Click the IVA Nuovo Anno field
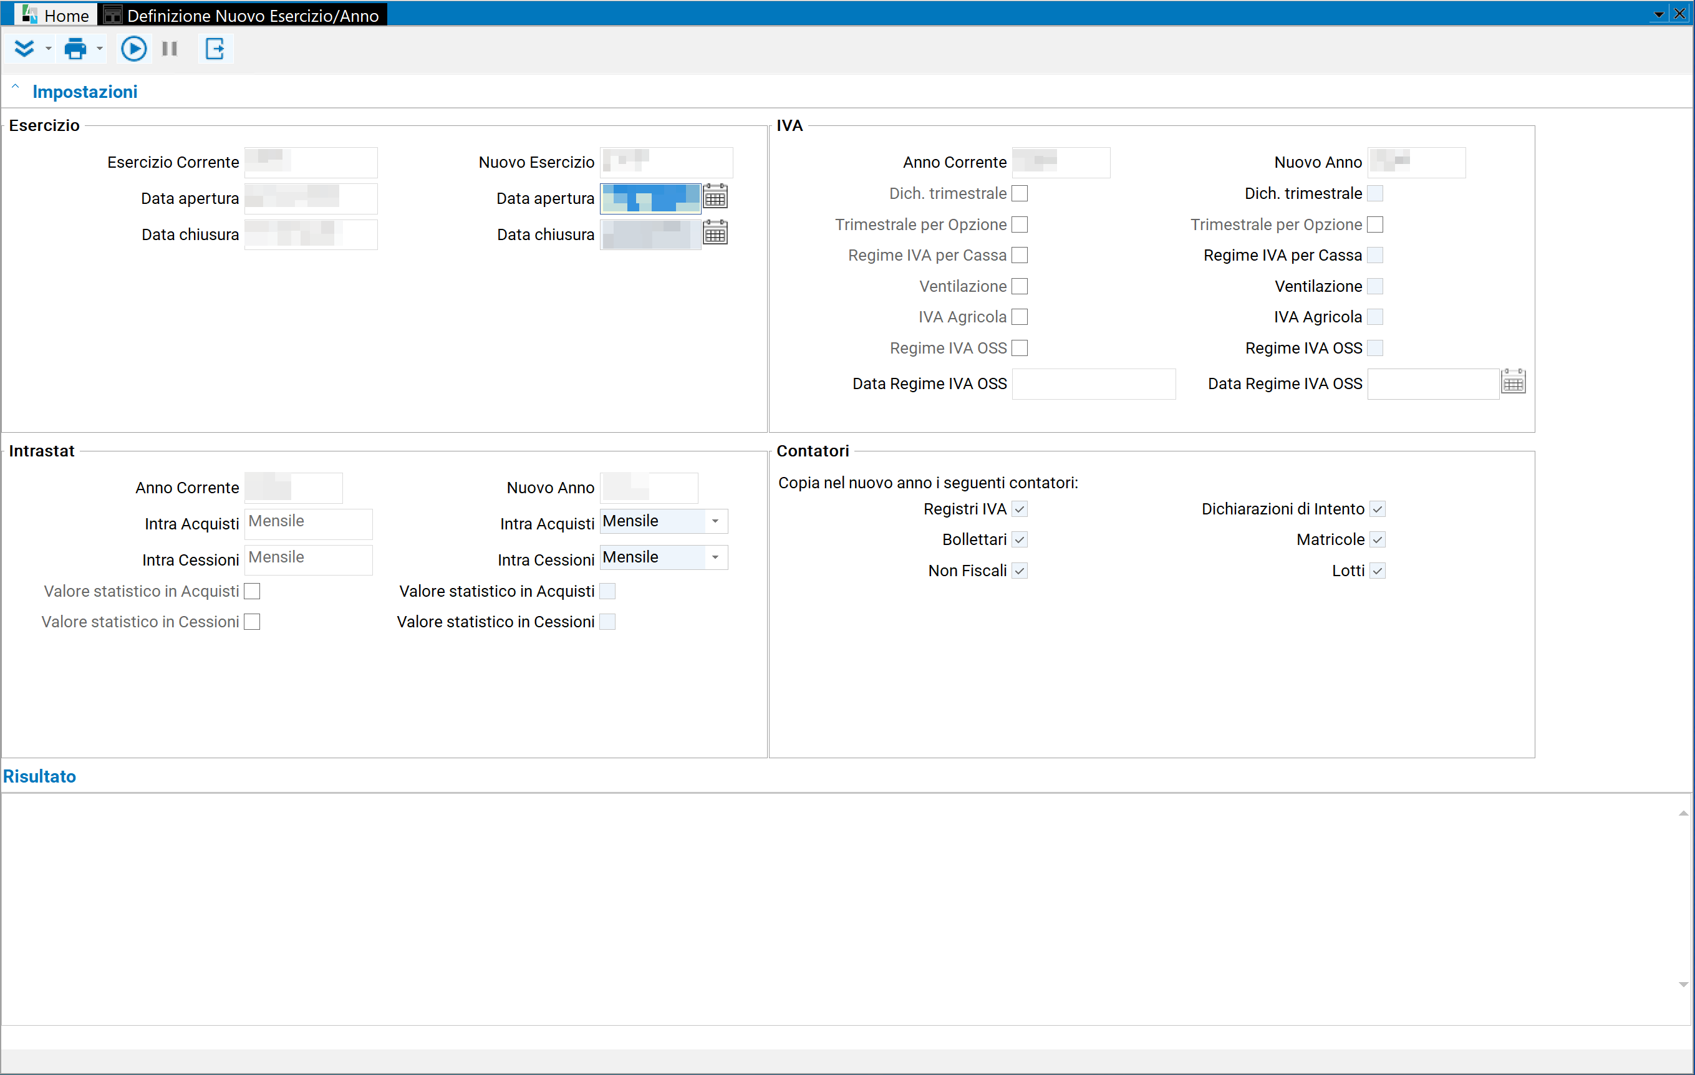The height and width of the screenshot is (1075, 1695). click(x=1416, y=162)
